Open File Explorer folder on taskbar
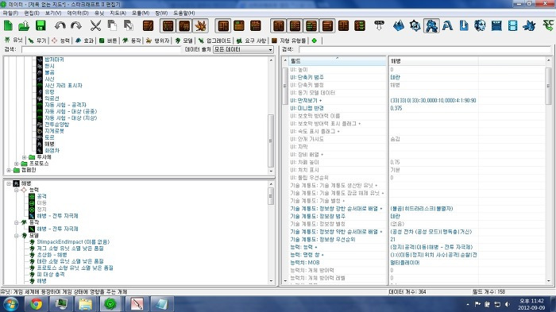 pos(86,304)
